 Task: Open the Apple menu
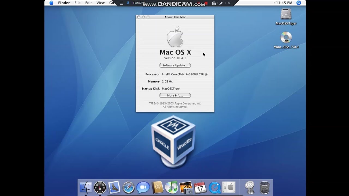coord(51,3)
